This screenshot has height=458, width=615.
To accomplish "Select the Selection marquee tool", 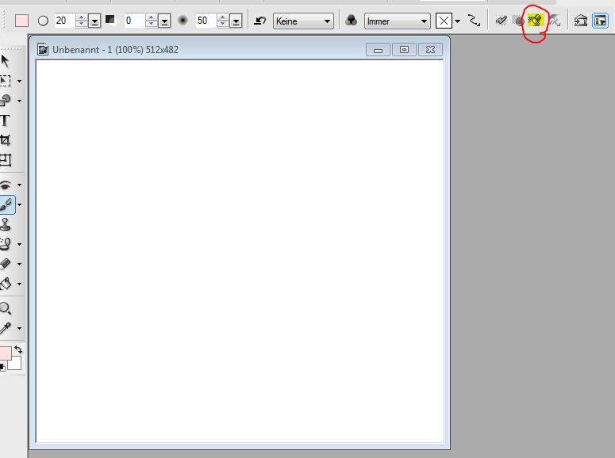I will tap(5, 81).
